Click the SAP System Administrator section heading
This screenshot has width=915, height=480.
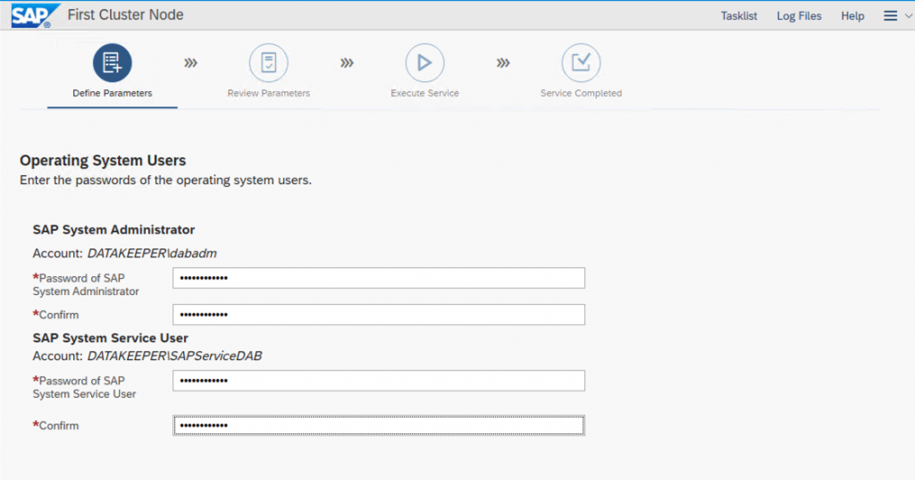[113, 230]
